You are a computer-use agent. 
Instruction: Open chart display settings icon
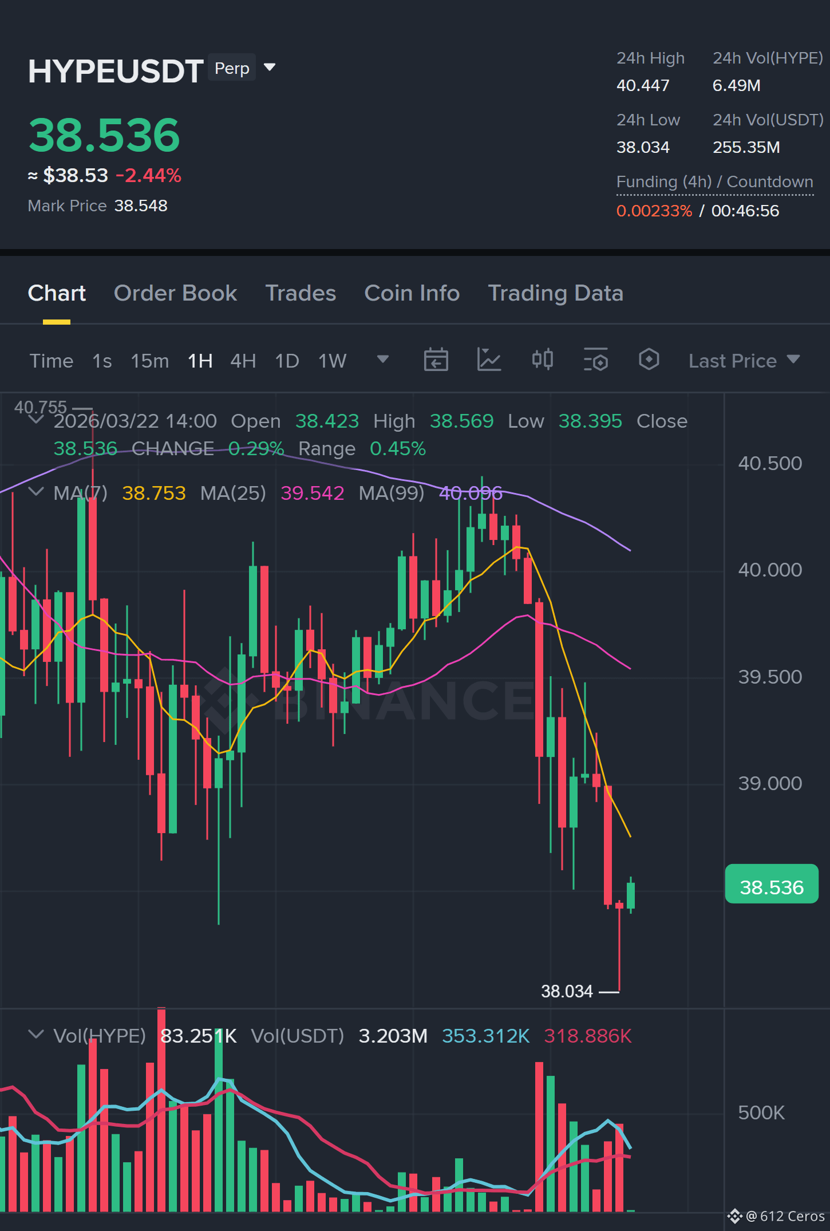tap(595, 360)
